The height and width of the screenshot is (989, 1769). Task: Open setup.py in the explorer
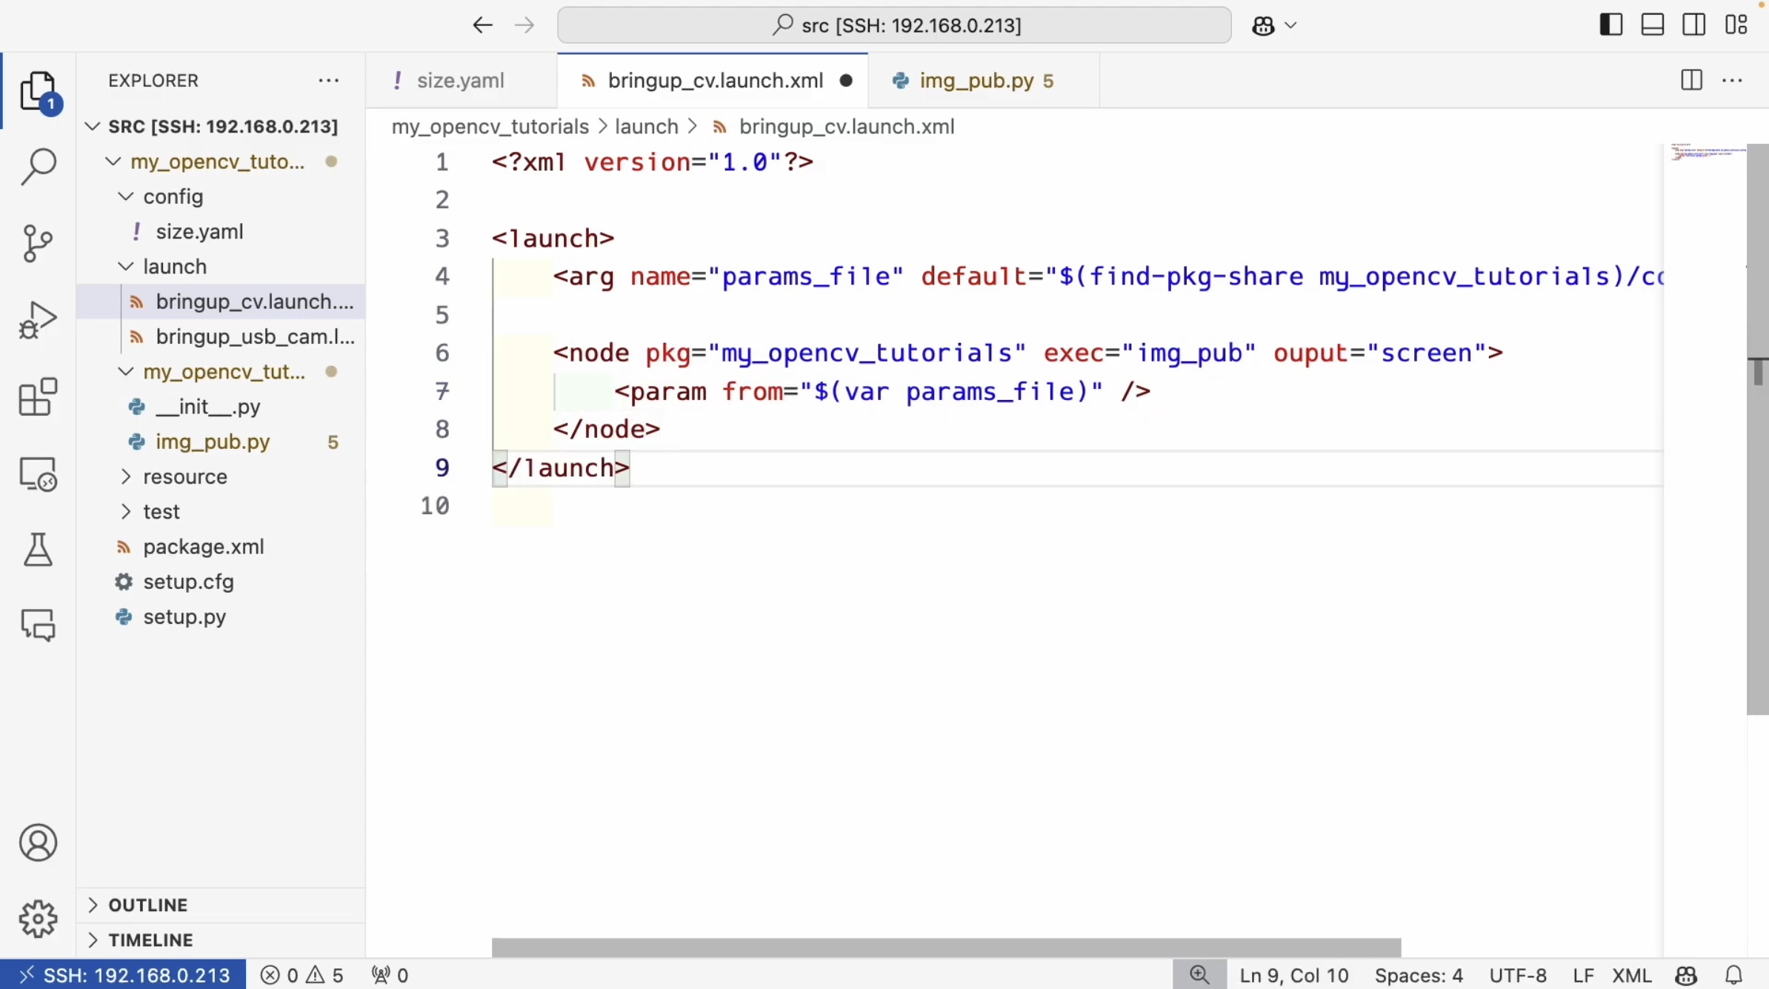pyautogui.click(x=184, y=616)
